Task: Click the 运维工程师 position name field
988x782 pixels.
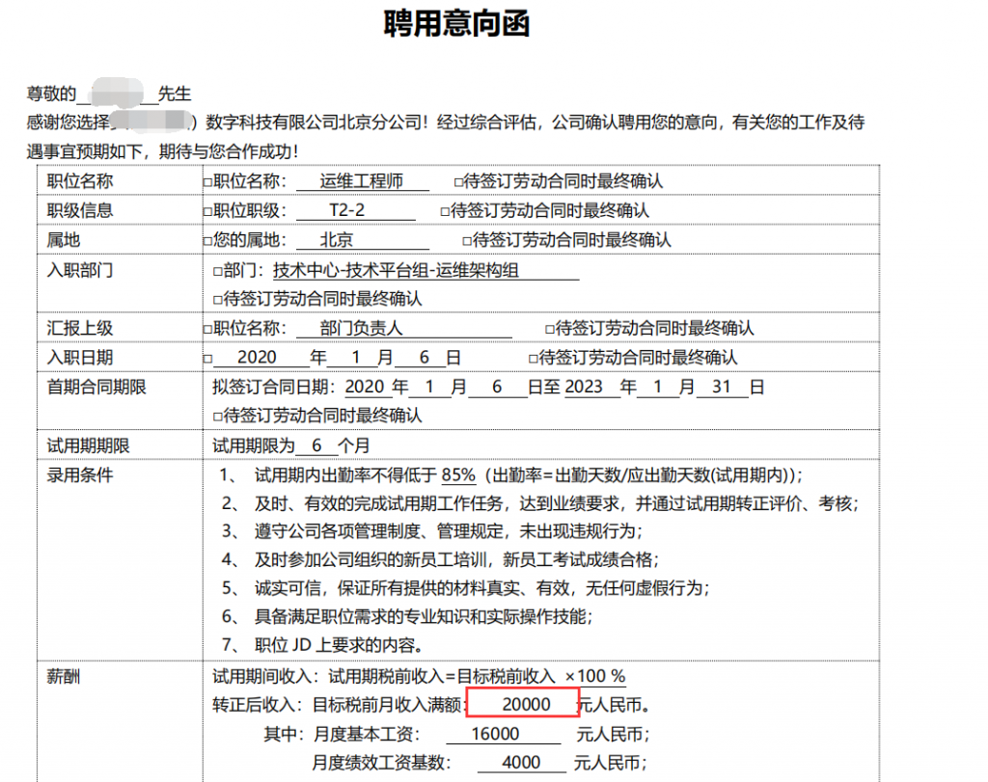Action: [361, 181]
